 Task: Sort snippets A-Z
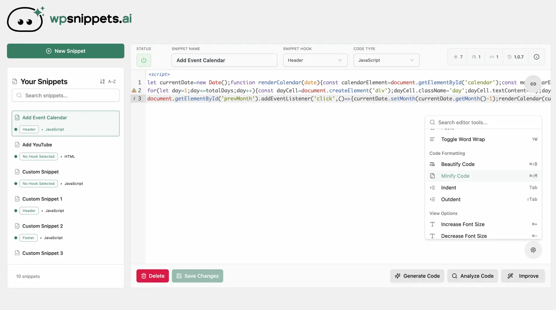coord(108,82)
